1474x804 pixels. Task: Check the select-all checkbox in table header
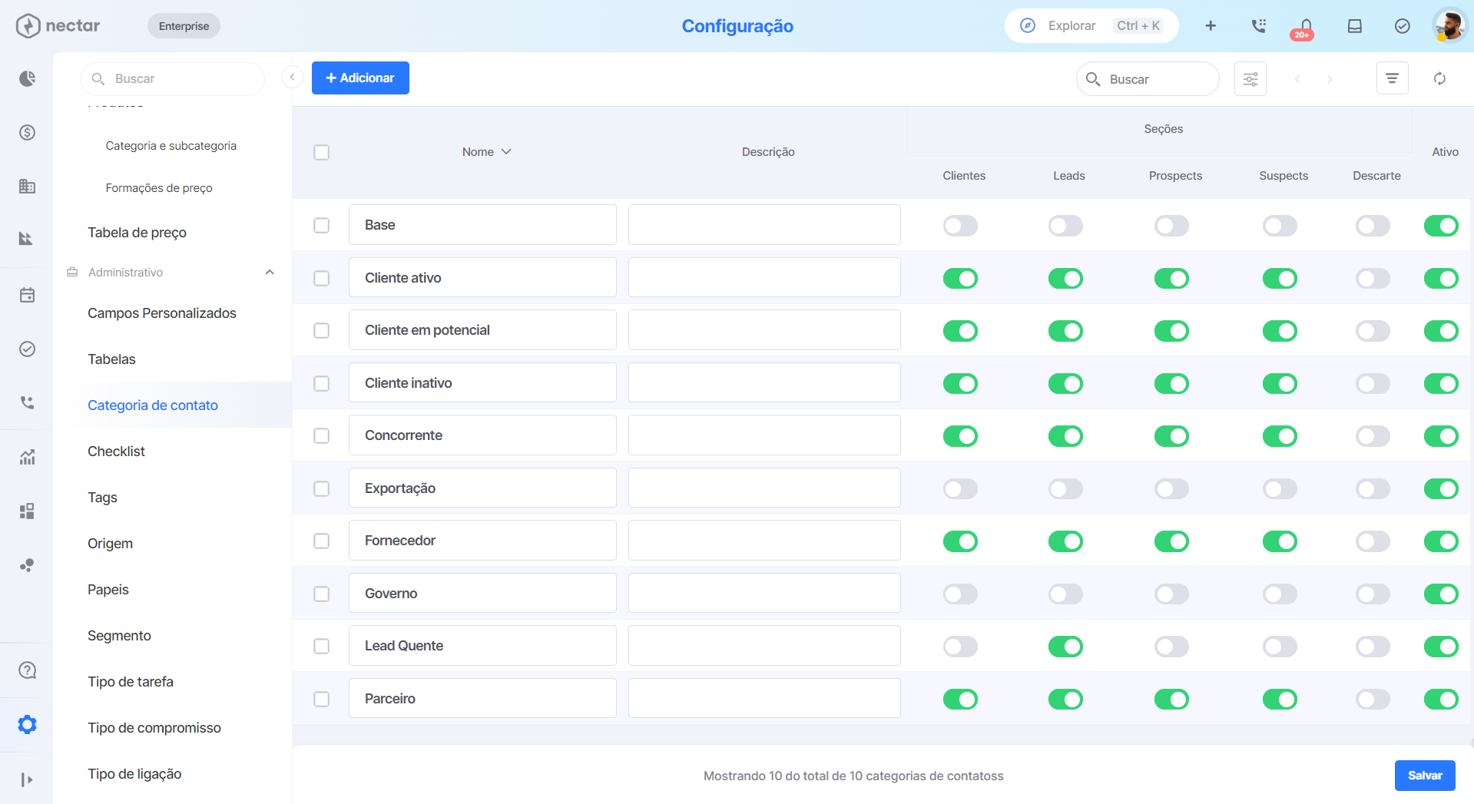(321, 152)
